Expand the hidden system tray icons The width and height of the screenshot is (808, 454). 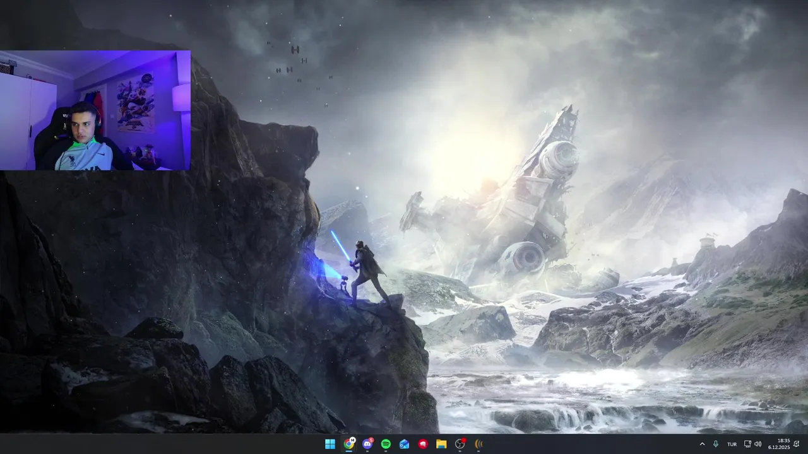(x=702, y=444)
